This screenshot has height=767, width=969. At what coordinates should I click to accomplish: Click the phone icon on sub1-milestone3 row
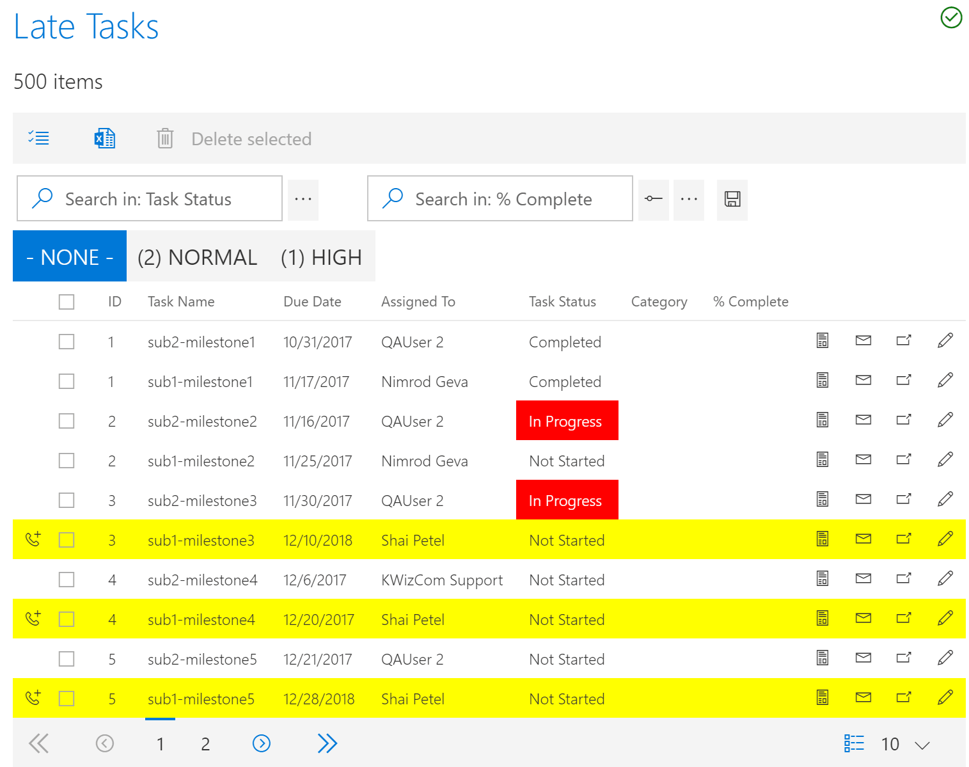[33, 539]
